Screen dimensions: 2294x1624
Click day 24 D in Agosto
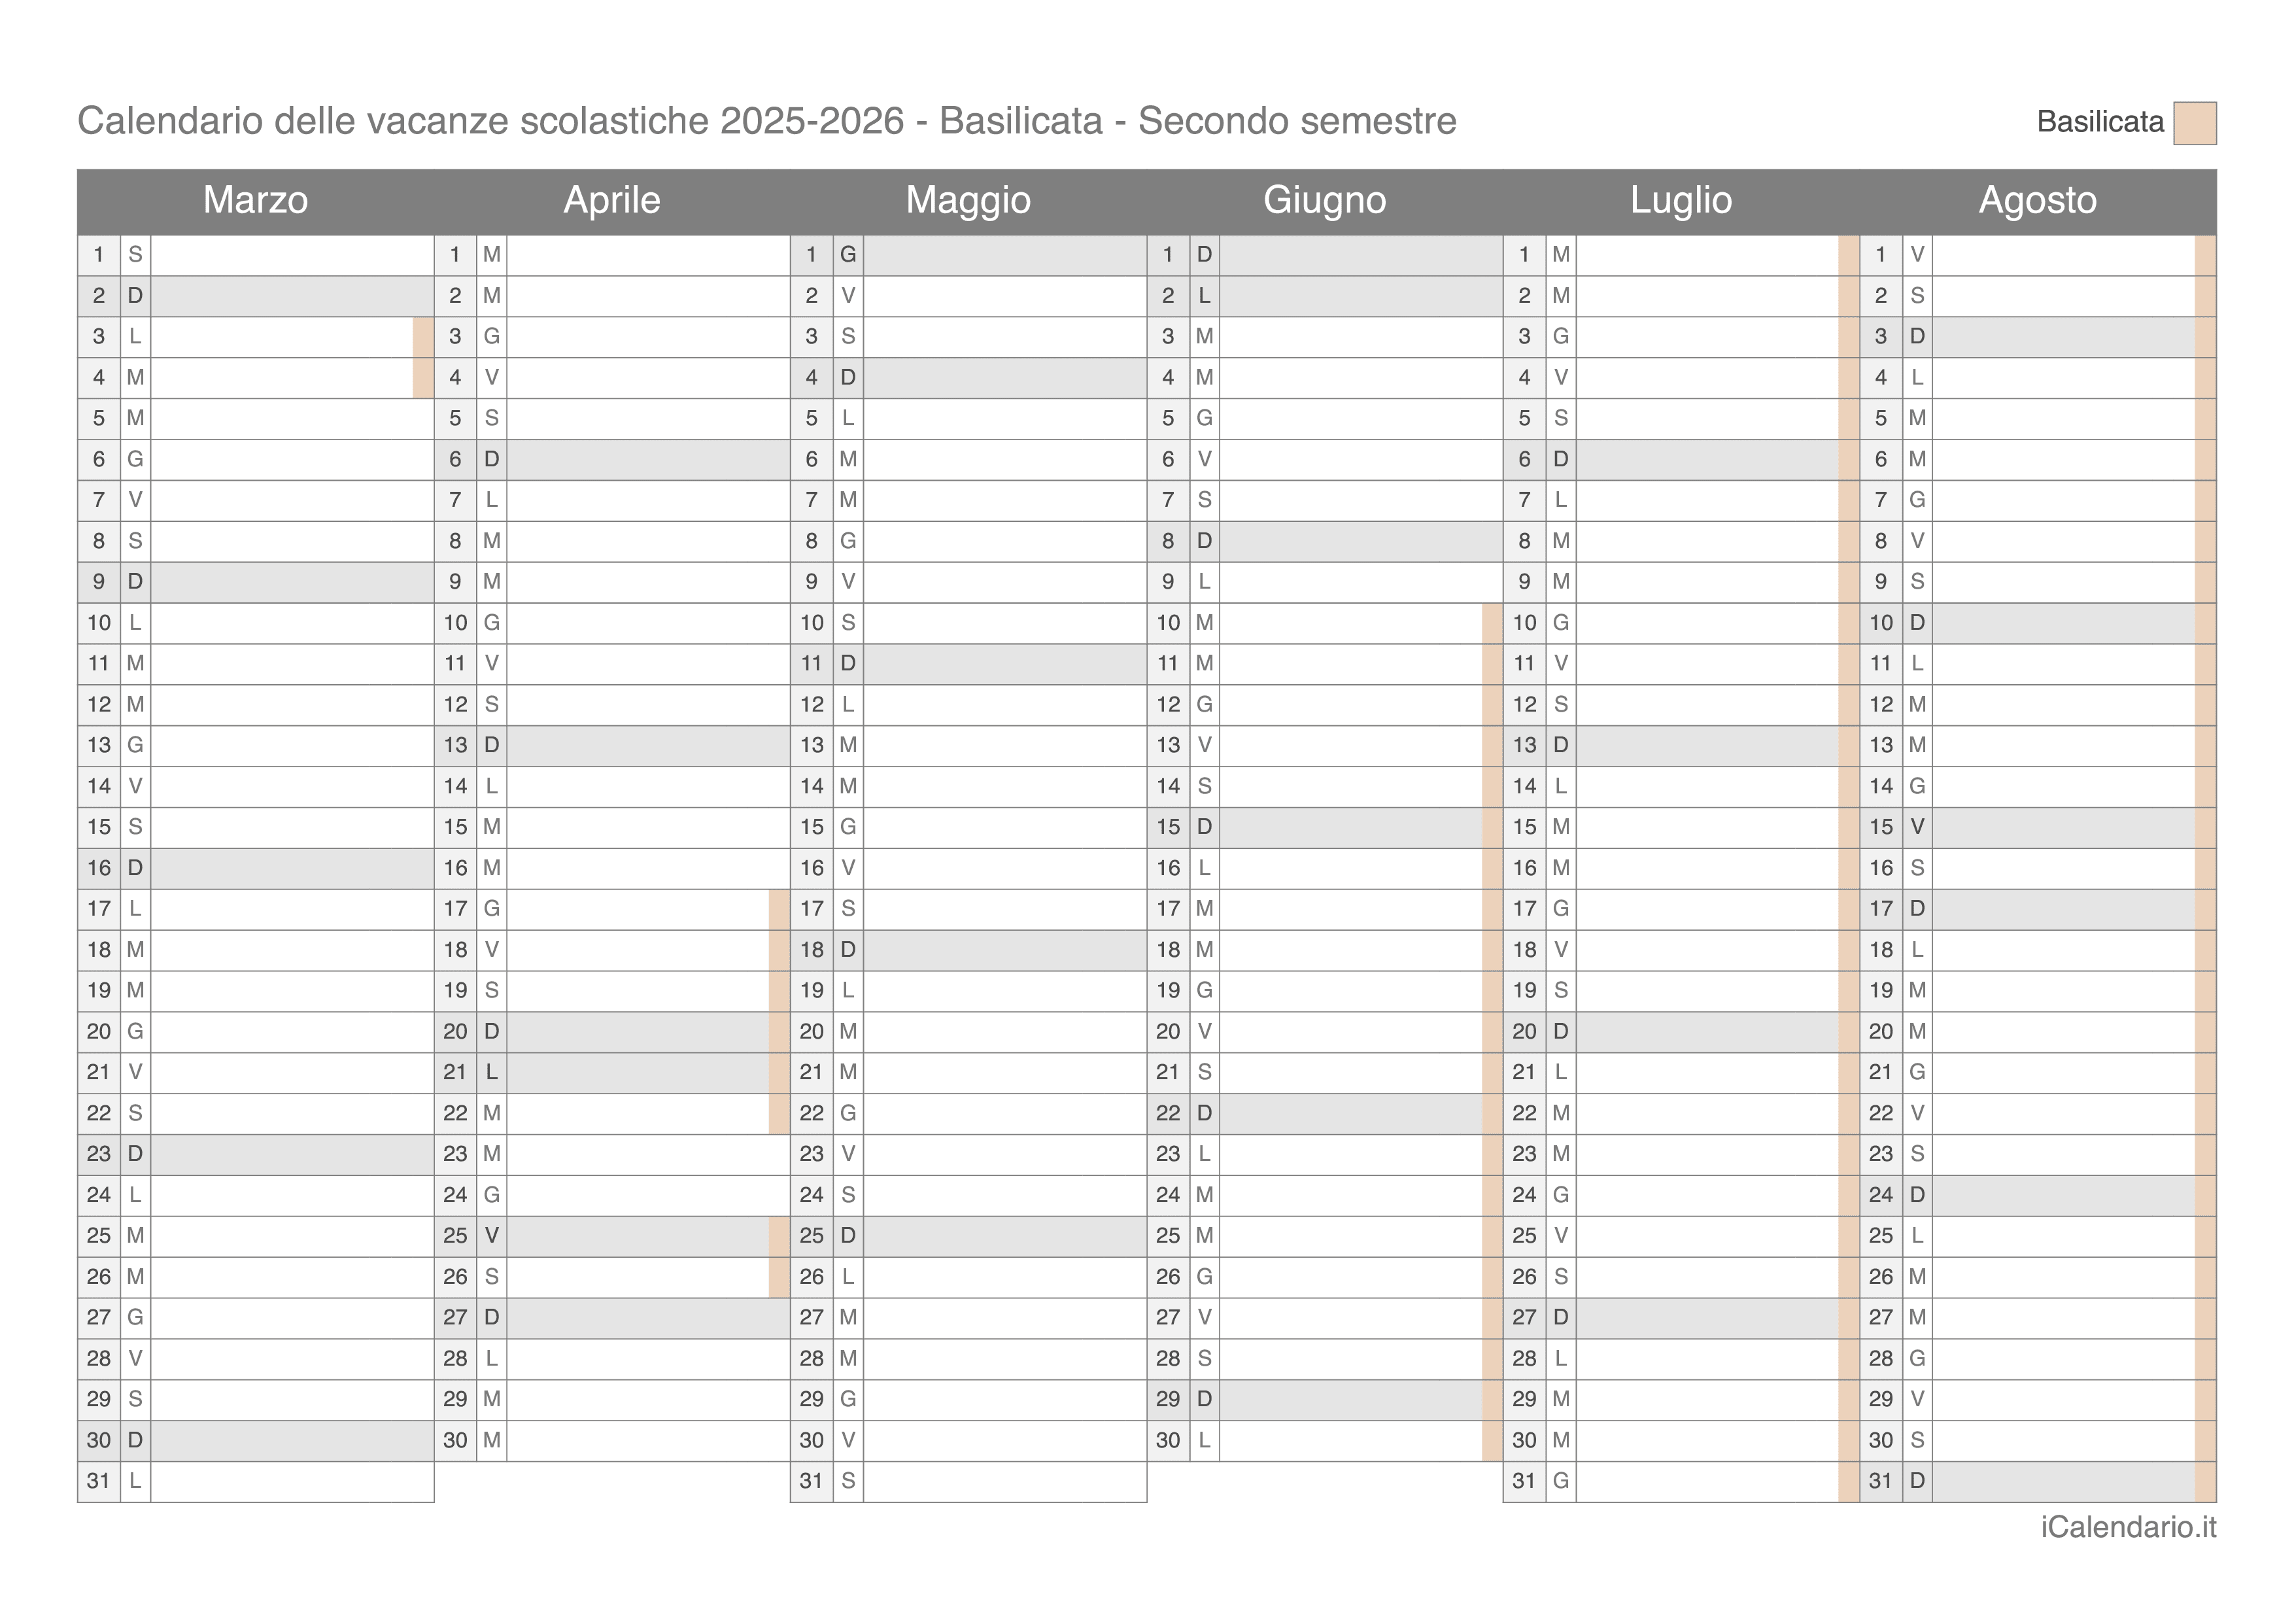(x=2038, y=1195)
